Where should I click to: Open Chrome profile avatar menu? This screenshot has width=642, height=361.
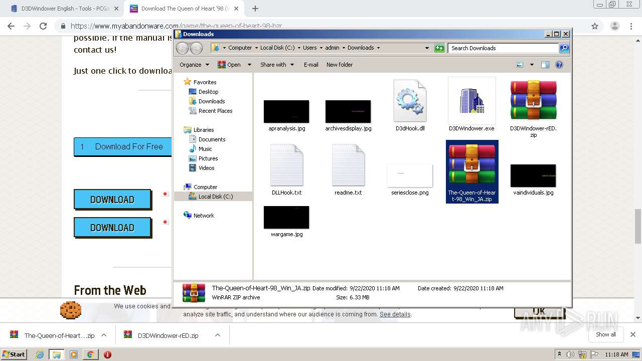click(614, 26)
